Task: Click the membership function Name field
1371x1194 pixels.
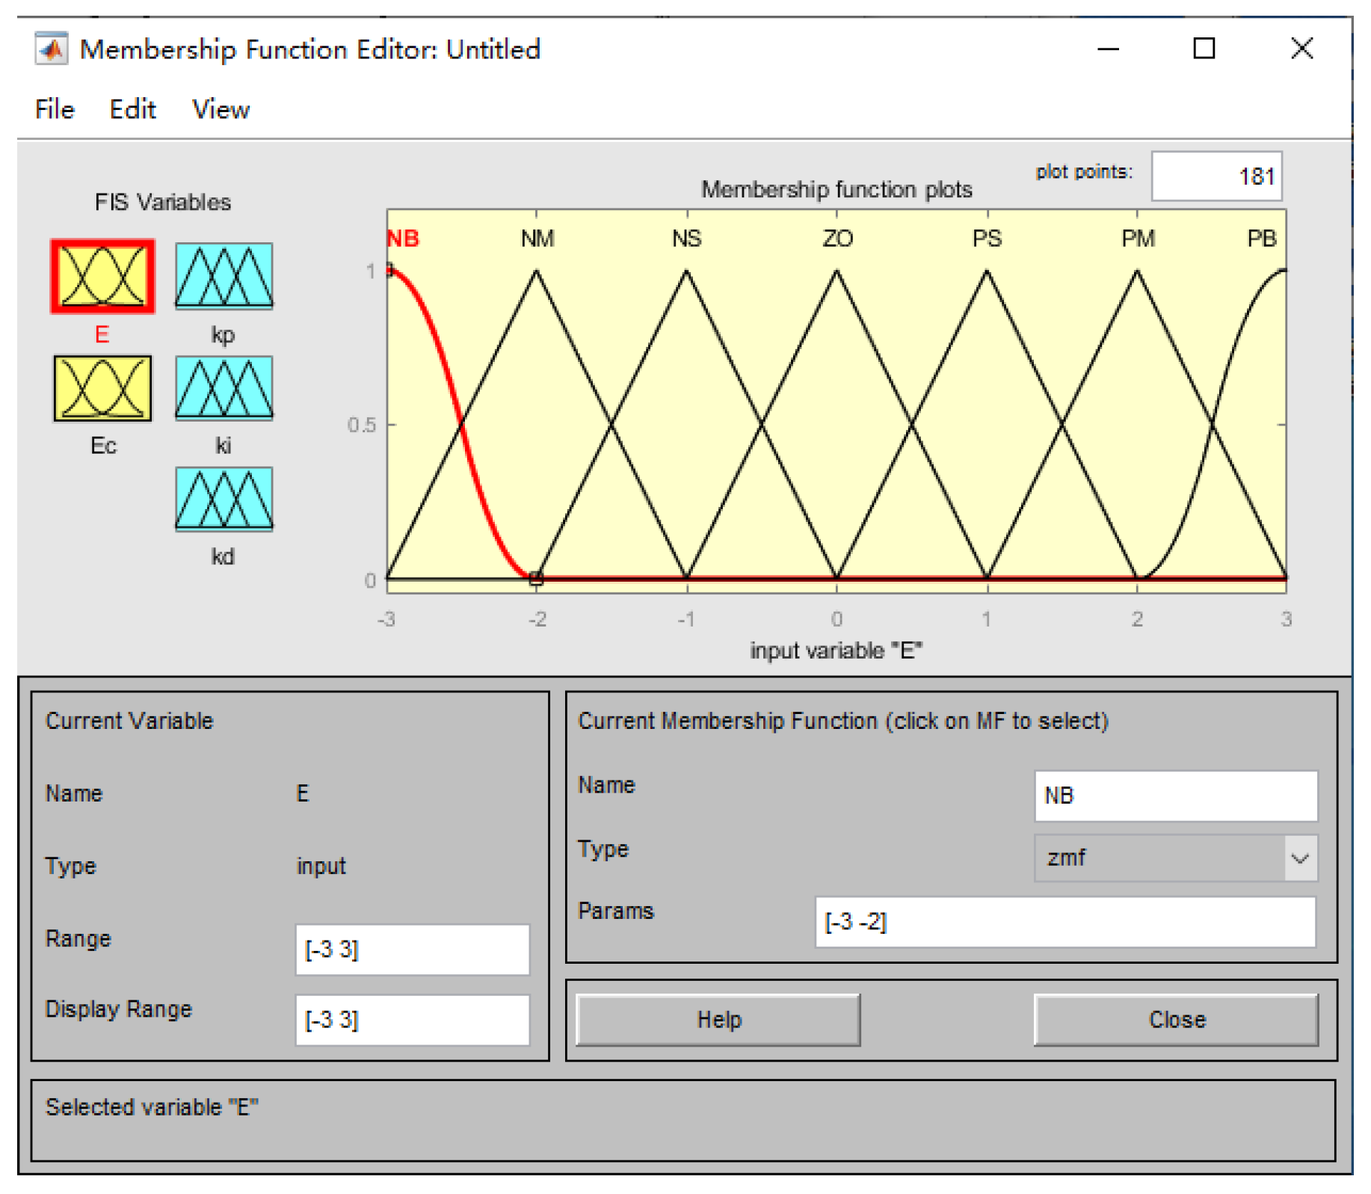Action: coord(1175,796)
